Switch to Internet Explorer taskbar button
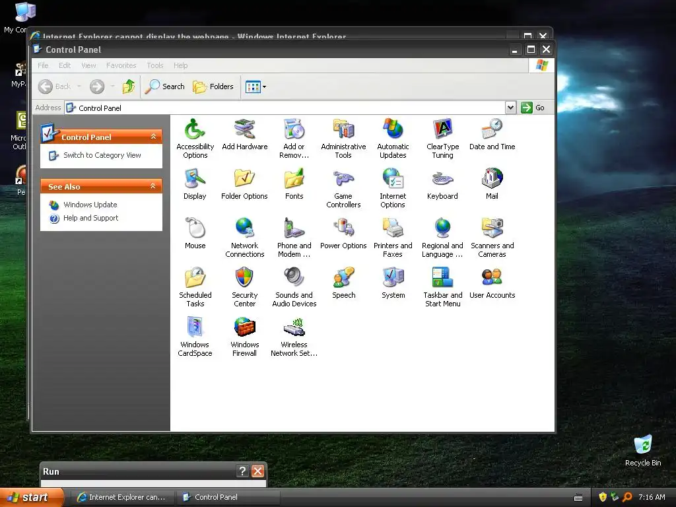 (121, 497)
